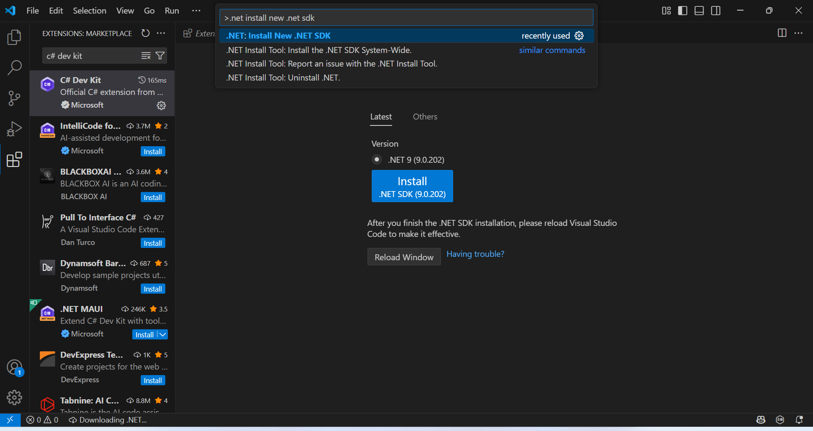Show errors and warnings in status bar

[x=42, y=420]
